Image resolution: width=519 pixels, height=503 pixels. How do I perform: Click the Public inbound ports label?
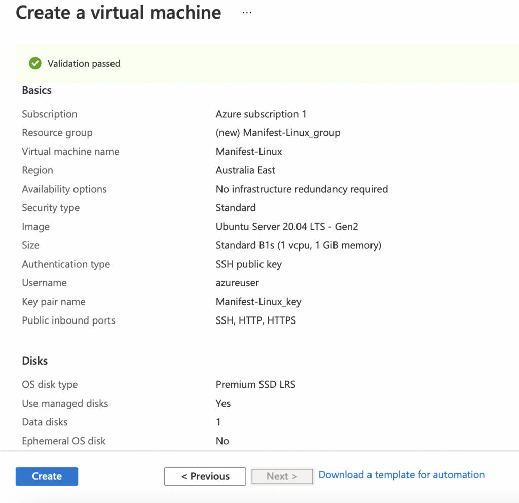click(x=68, y=320)
